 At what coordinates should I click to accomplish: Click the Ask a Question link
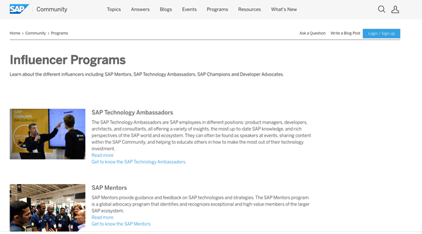pos(313,33)
